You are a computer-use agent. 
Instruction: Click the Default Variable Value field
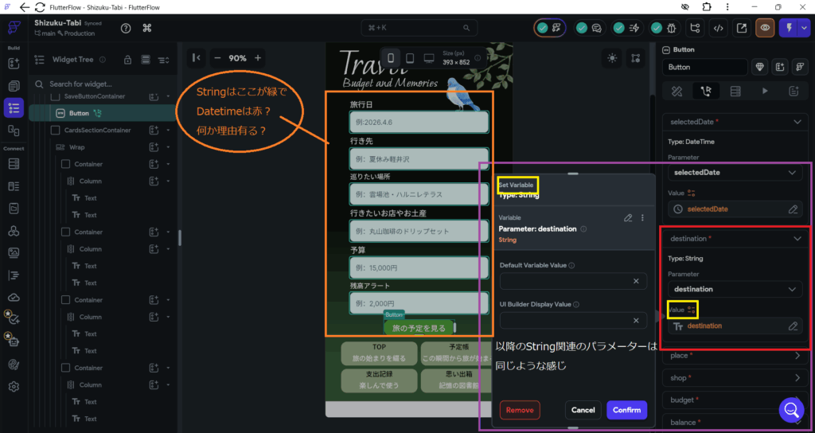[x=565, y=281]
